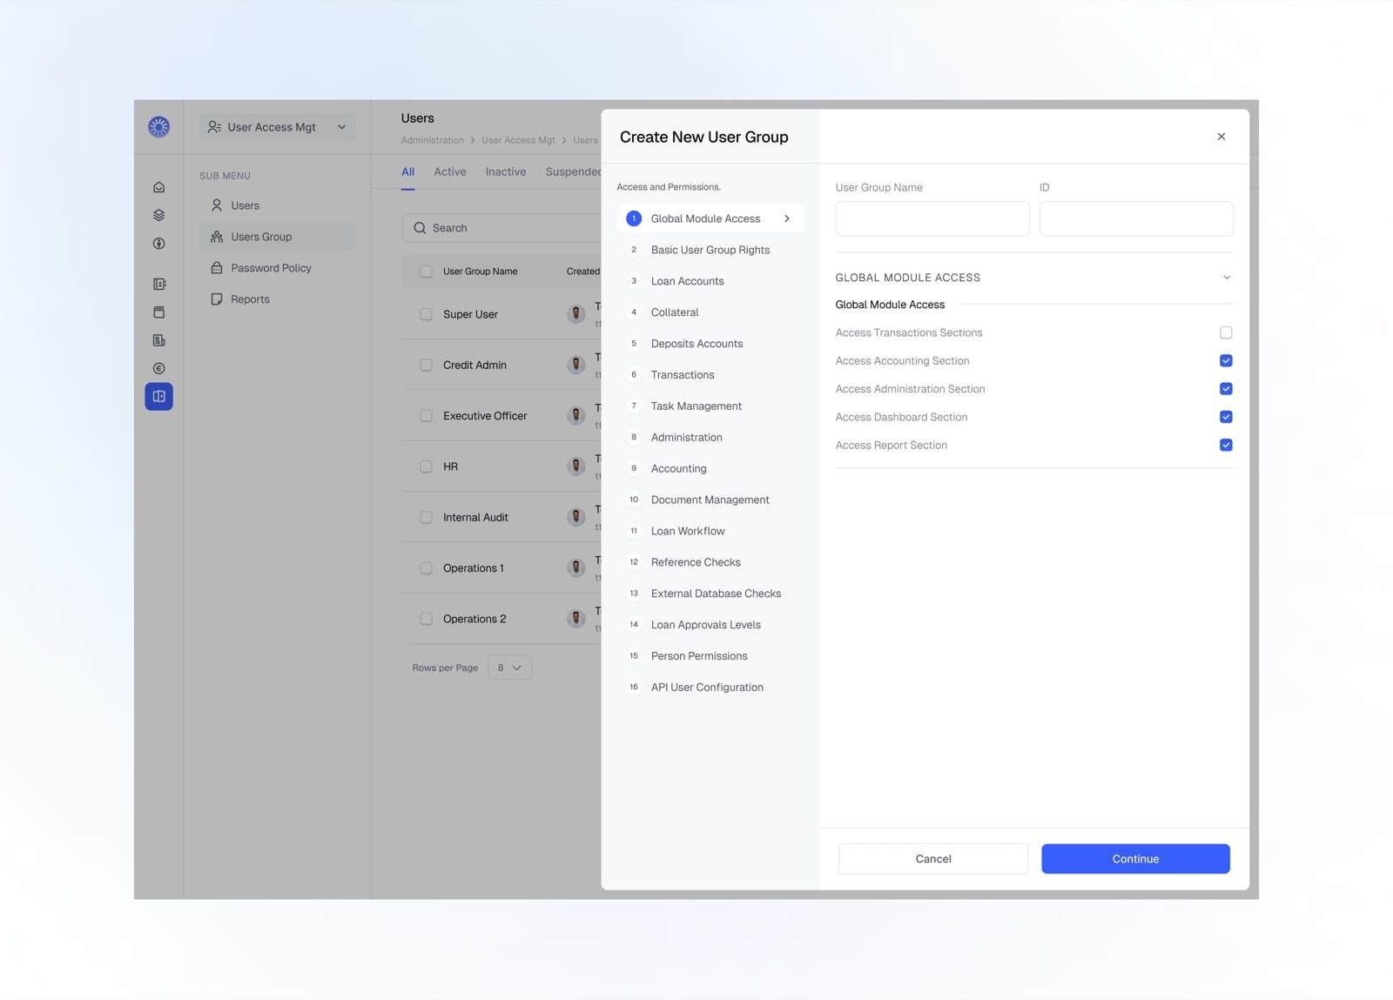Select the All tab
1393x1000 pixels.
tap(407, 171)
